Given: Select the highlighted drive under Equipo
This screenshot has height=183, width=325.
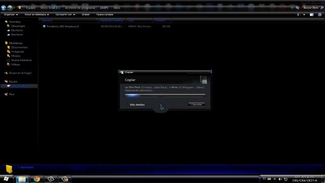Looking at the screenshot, I should pyautogui.click(x=19, y=86).
